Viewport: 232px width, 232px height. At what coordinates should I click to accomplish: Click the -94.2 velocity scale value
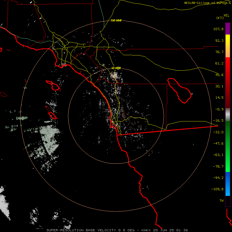(218, 178)
